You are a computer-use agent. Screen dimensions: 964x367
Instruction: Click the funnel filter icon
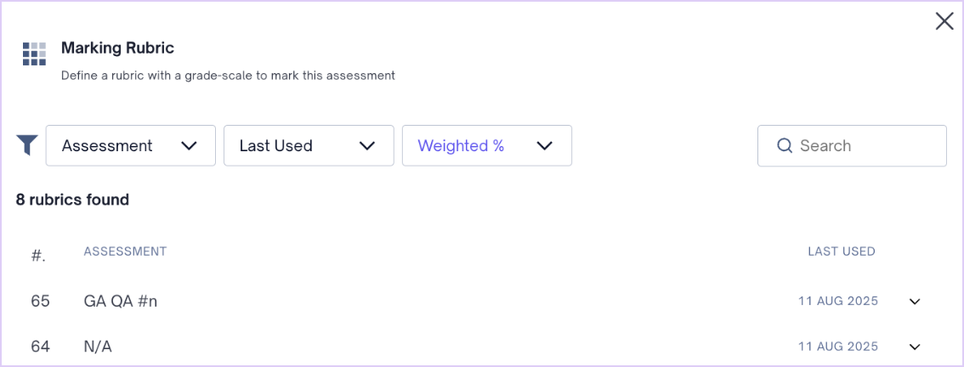[28, 145]
